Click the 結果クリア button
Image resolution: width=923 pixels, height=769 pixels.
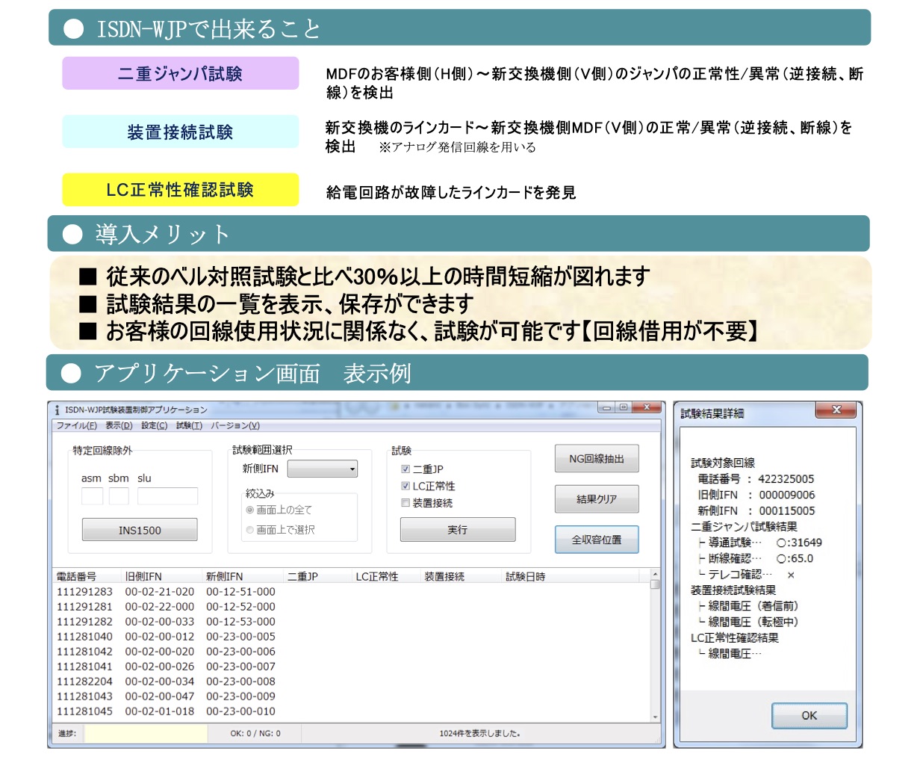597,499
